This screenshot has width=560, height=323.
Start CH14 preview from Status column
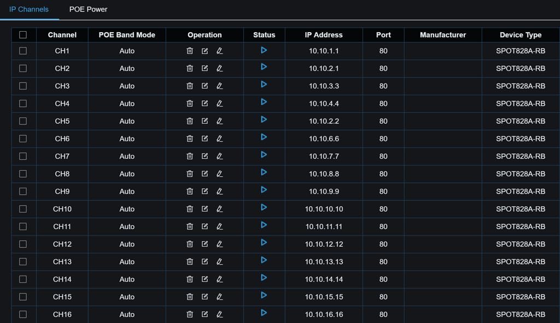(x=264, y=278)
